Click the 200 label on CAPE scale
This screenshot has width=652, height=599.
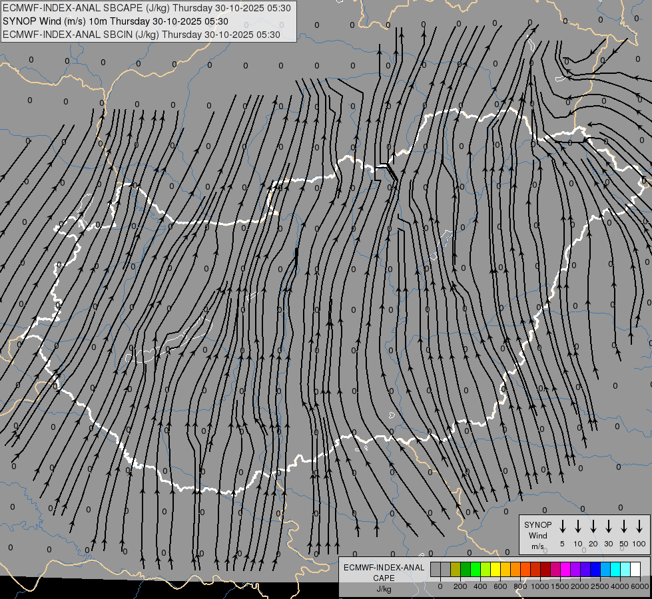[x=460, y=586]
